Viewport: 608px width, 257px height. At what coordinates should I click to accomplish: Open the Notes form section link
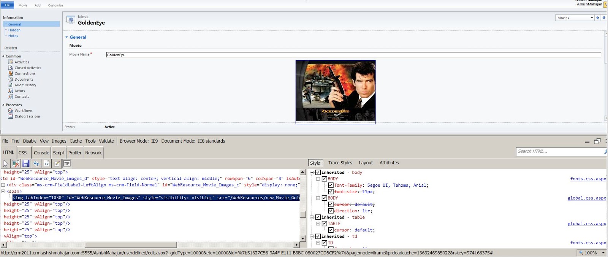[13, 36]
